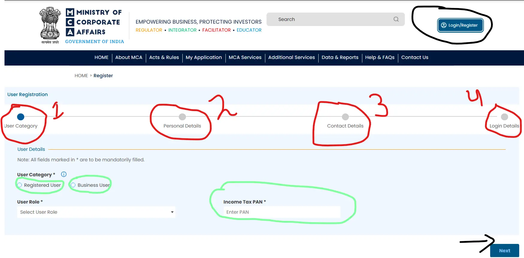Open the My Application menu

click(x=204, y=57)
